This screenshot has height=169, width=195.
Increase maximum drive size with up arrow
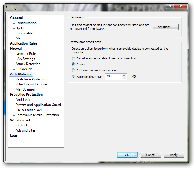pyautogui.click(x=124, y=75)
